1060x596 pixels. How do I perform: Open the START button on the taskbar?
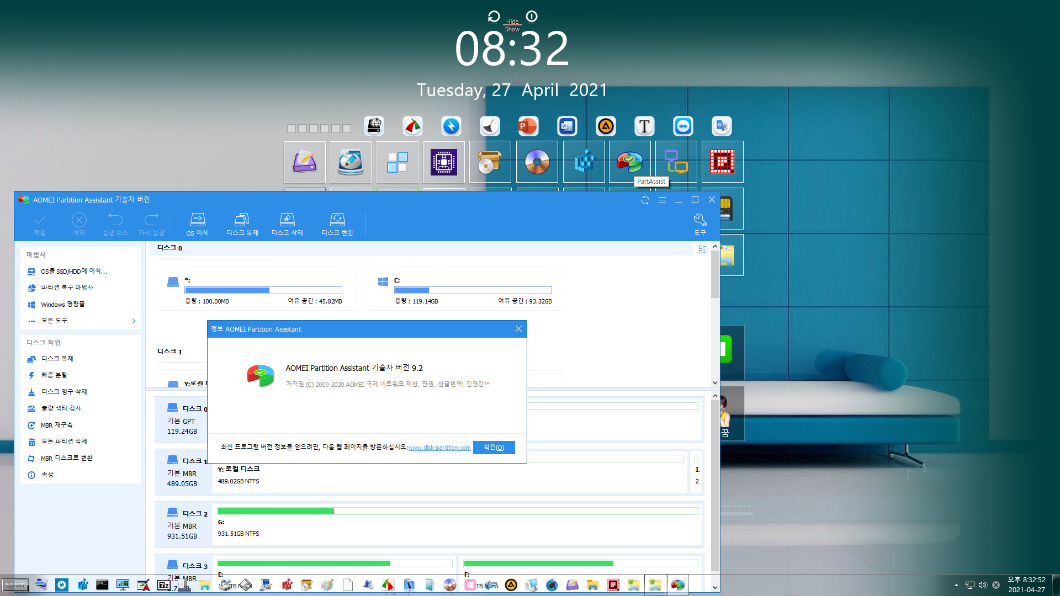15,585
